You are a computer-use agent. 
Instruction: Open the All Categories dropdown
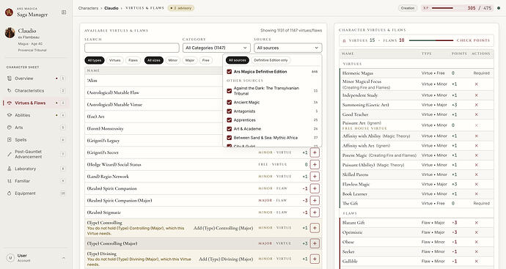pyautogui.click(x=216, y=48)
